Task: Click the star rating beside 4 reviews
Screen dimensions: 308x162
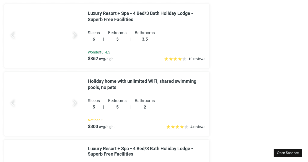Action: (177, 127)
